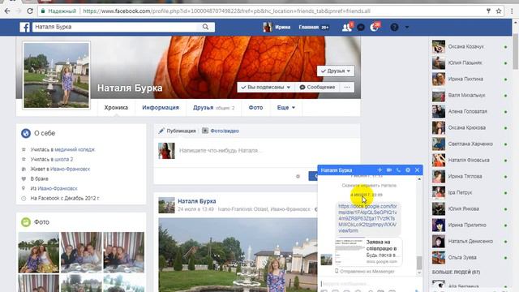Click the Фото section icon
Image resolution: width=519 pixels, height=292 pixels.
26,221
